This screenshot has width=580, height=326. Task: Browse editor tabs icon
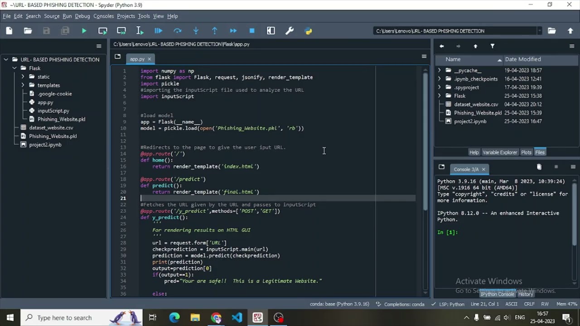[118, 57]
